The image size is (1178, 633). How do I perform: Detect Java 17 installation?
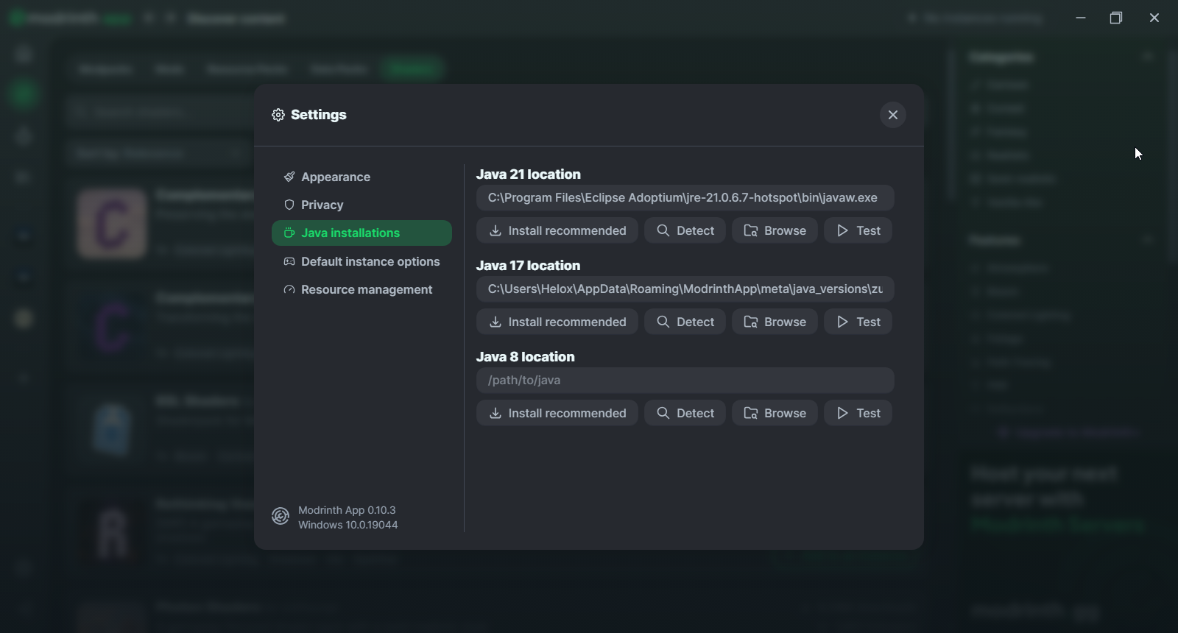pyautogui.click(x=685, y=322)
